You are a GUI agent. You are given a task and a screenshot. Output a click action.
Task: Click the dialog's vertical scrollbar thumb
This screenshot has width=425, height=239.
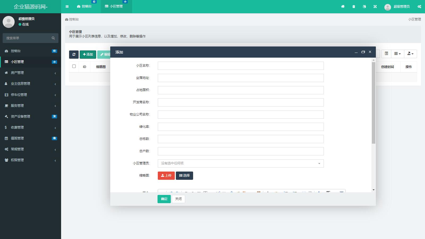tap(373, 103)
